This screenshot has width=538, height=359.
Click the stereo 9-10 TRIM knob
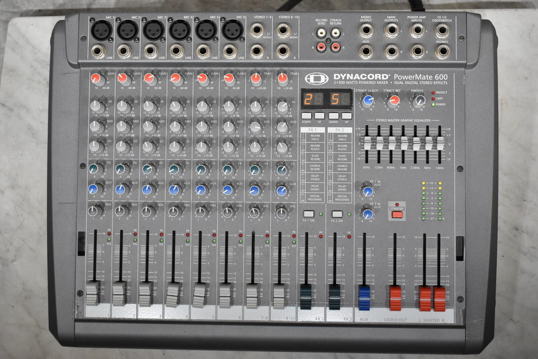282,79
